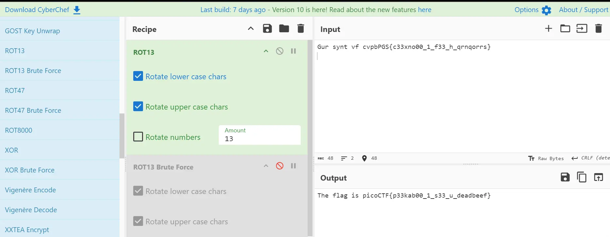
Task: Click the Download CyberChef arrow icon
Action: point(77,10)
